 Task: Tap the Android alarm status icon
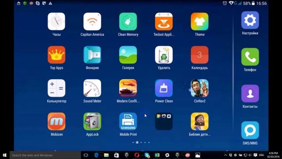point(225,3)
